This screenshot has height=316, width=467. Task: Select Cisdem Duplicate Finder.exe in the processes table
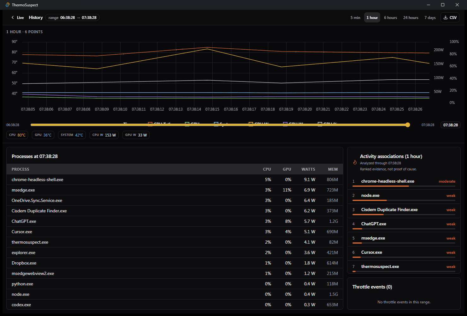coord(175,211)
